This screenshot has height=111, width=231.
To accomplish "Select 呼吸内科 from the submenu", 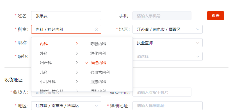I will 107,44.
